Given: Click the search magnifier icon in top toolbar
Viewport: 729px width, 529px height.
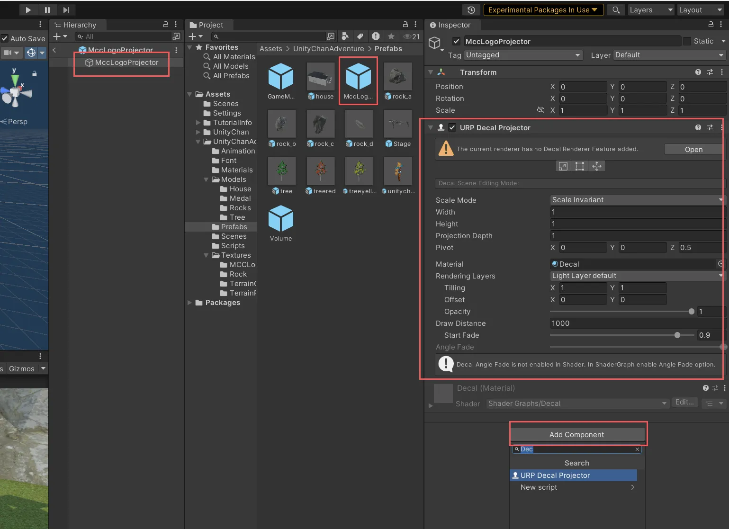Looking at the screenshot, I should pyautogui.click(x=616, y=10).
